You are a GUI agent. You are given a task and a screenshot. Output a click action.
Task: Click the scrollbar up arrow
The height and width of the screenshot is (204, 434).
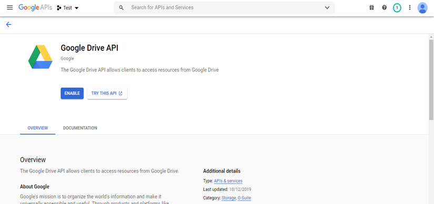431,37
